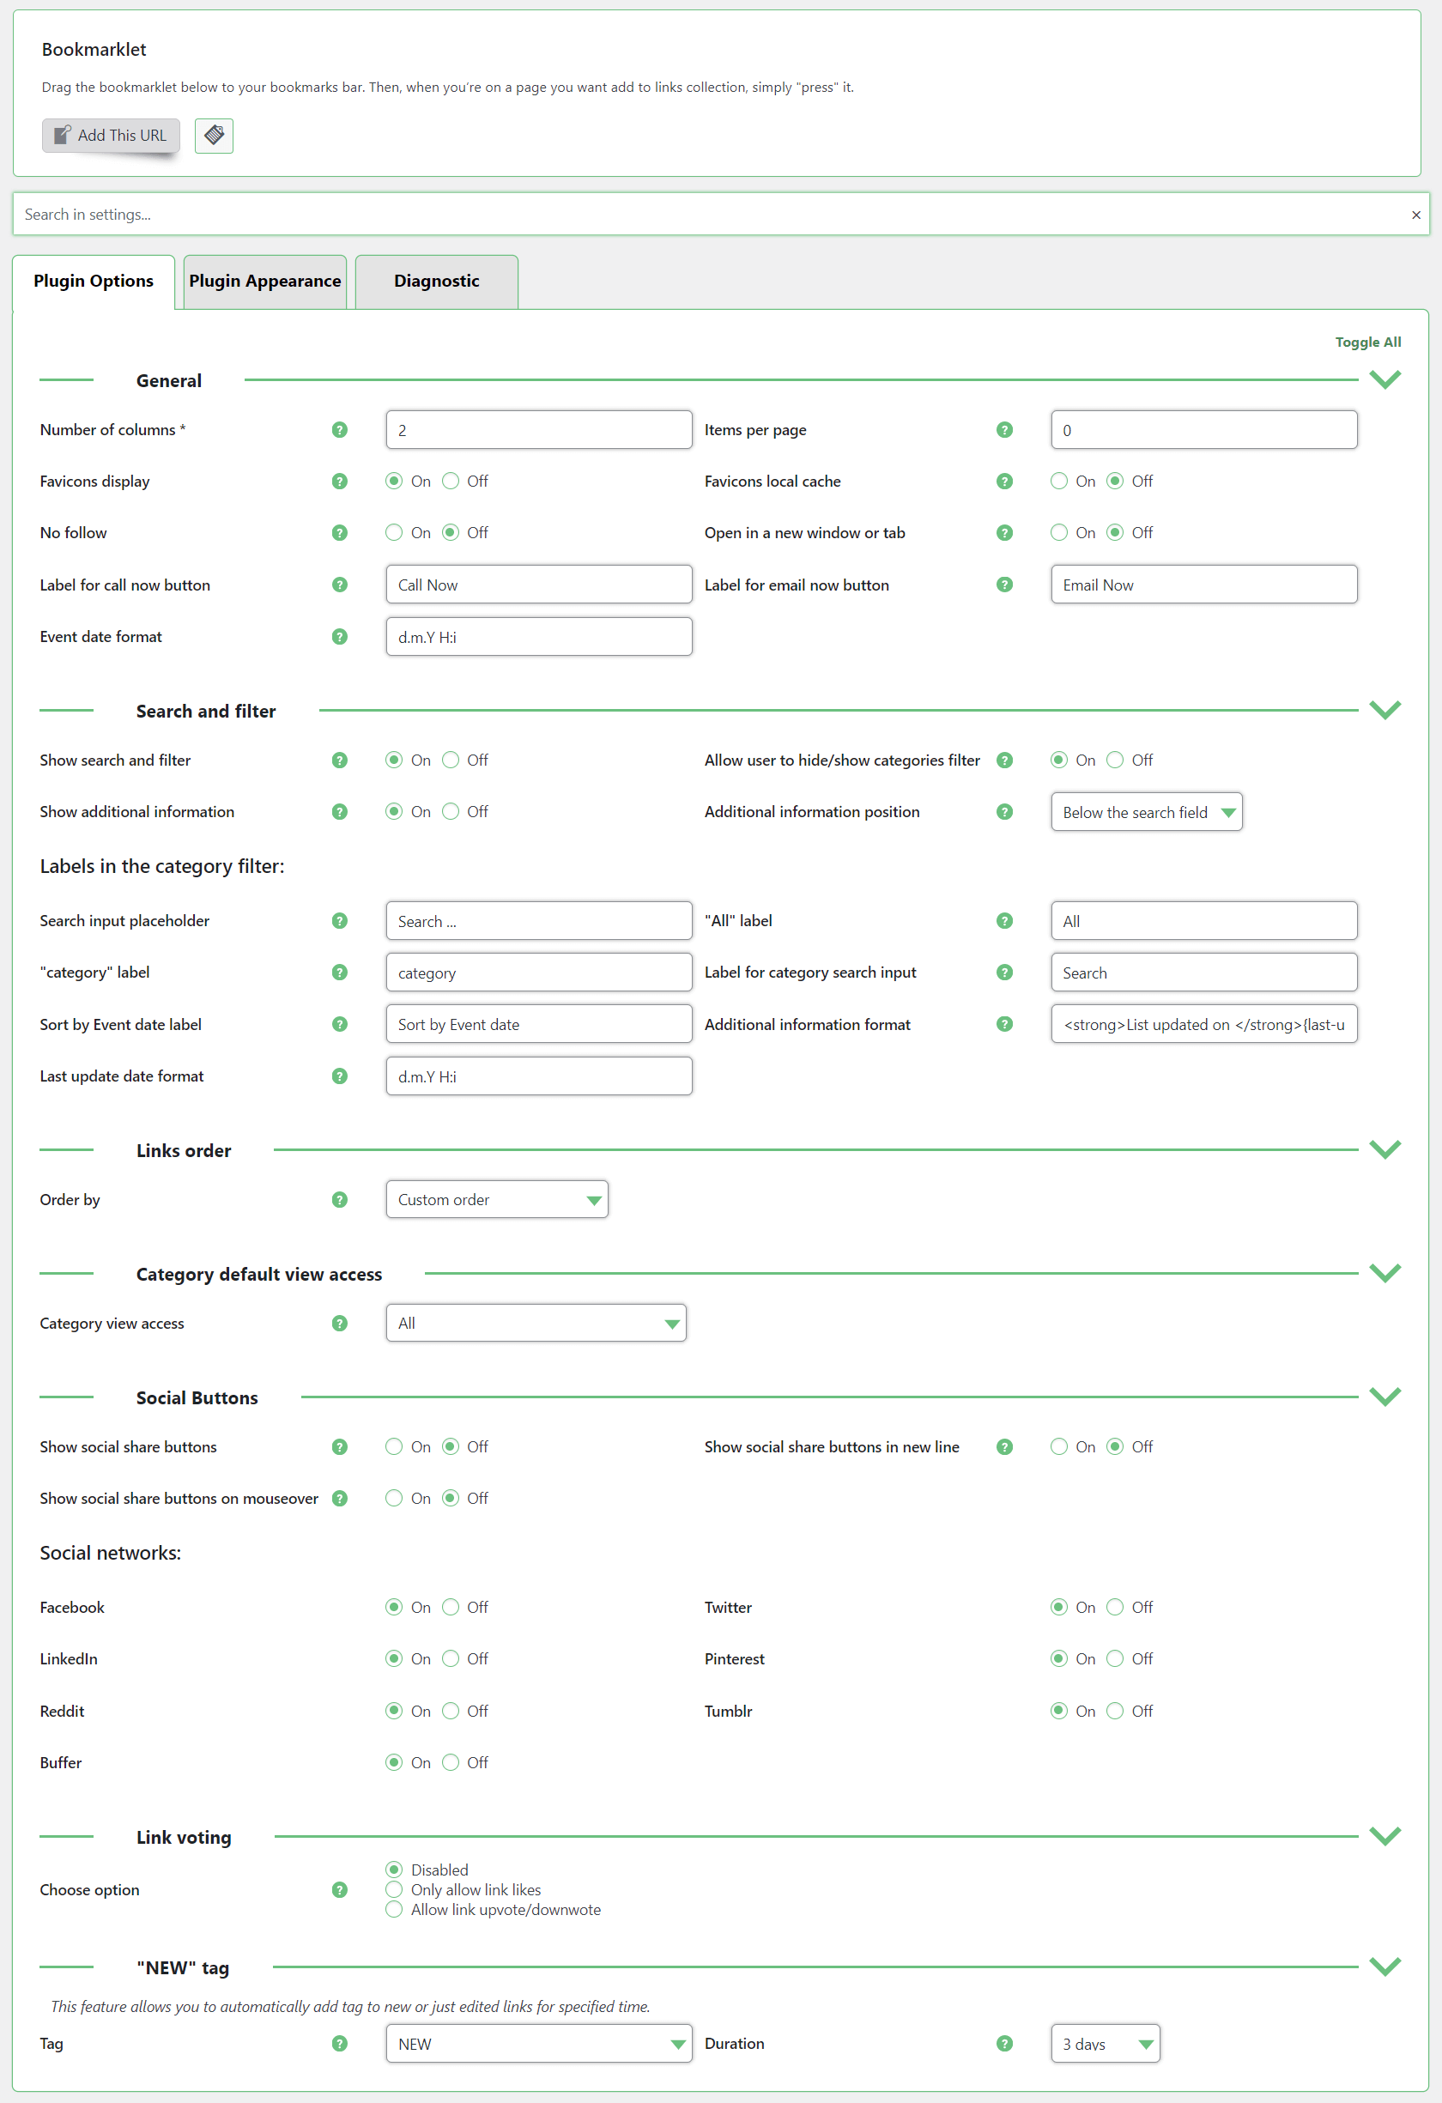Image resolution: width=1442 pixels, height=2103 pixels.
Task: Open the Order by dropdown
Action: 497,1200
